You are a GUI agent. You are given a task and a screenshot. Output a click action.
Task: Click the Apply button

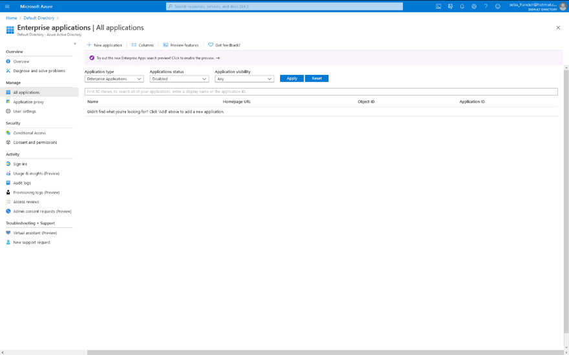pos(292,79)
